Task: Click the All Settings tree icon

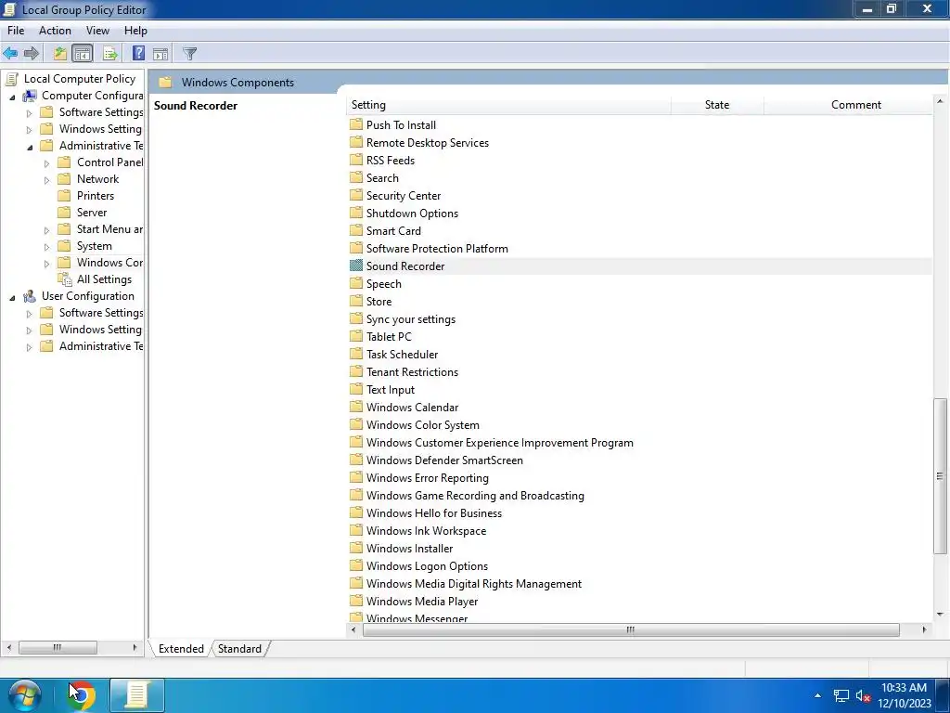Action: tap(65, 279)
